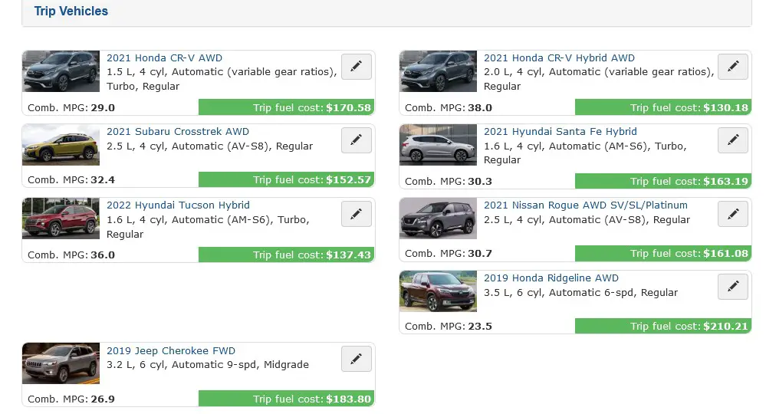766x414 pixels.
Task: Open the 2021 Subaru Crosstrek AWD link
Action: (x=178, y=131)
